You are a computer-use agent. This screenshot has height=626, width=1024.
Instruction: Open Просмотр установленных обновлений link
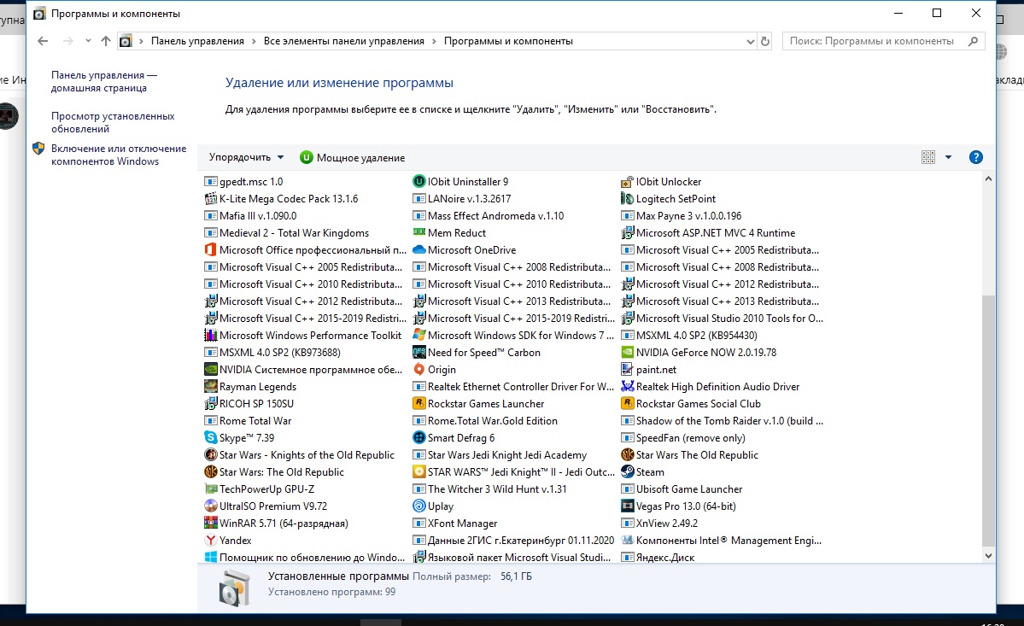tap(113, 122)
